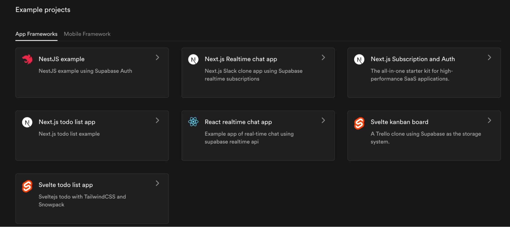This screenshot has width=510, height=227.
Task: Click the 'Example projects' heading
Action: point(43,10)
